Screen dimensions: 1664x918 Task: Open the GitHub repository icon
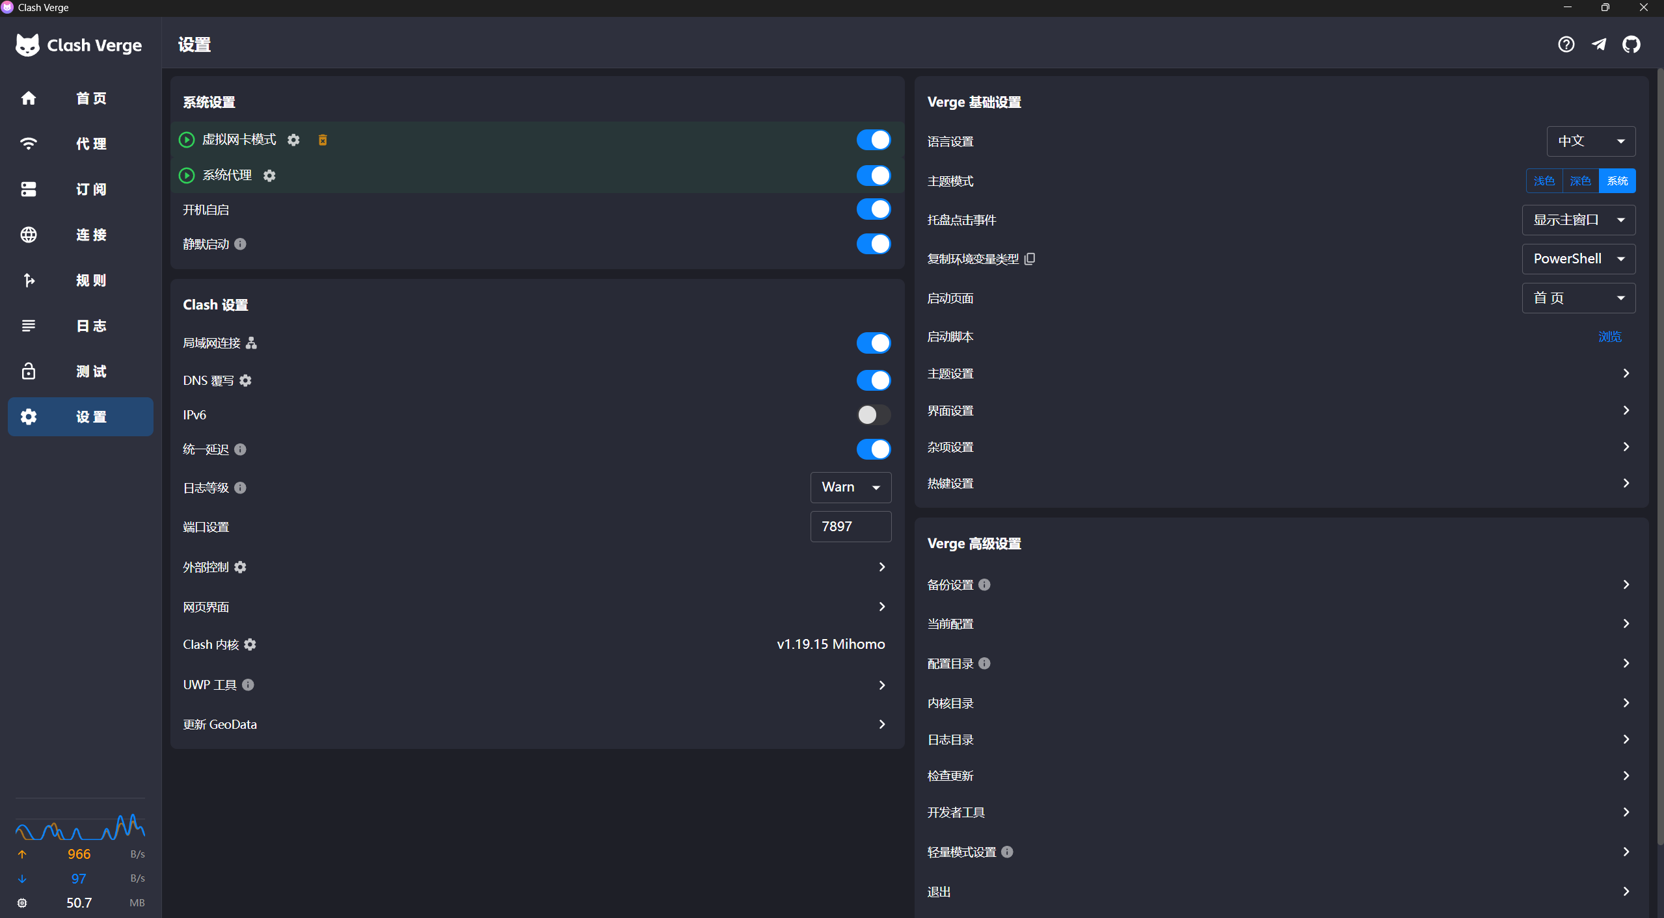[x=1631, y=44]
